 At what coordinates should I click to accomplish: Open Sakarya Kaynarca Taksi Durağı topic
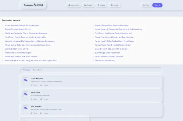(31, 61)
